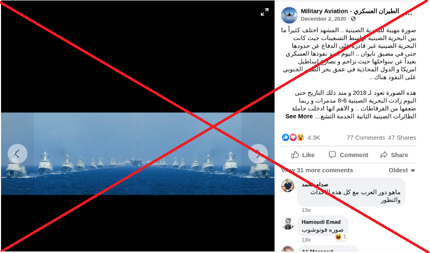Go to previous photo arrow
430x253 pixels.
[x=17, y=154]
